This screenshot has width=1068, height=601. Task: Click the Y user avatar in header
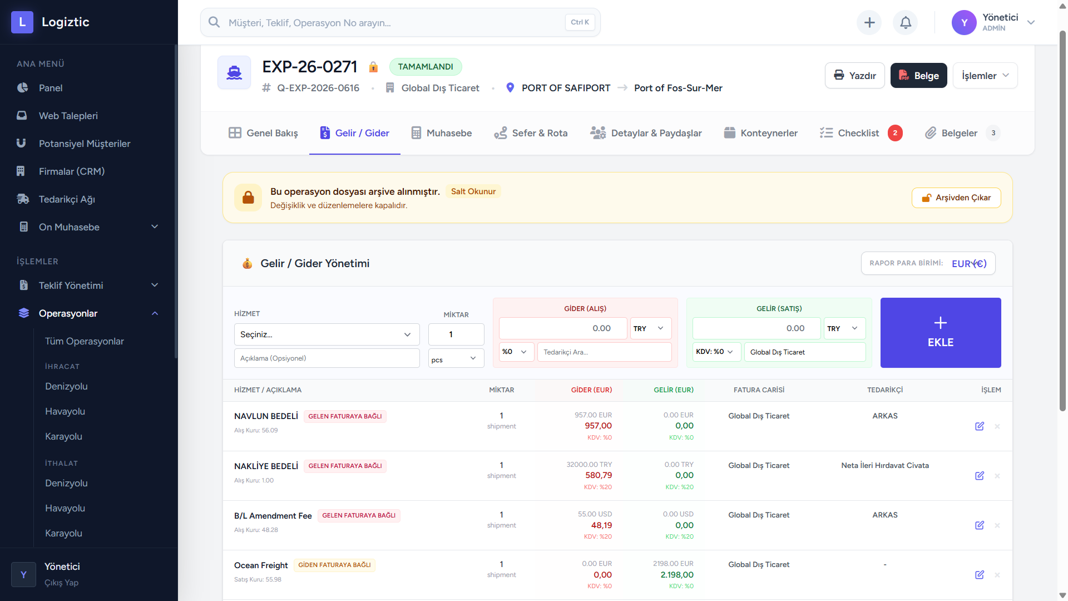click(964, 23)
